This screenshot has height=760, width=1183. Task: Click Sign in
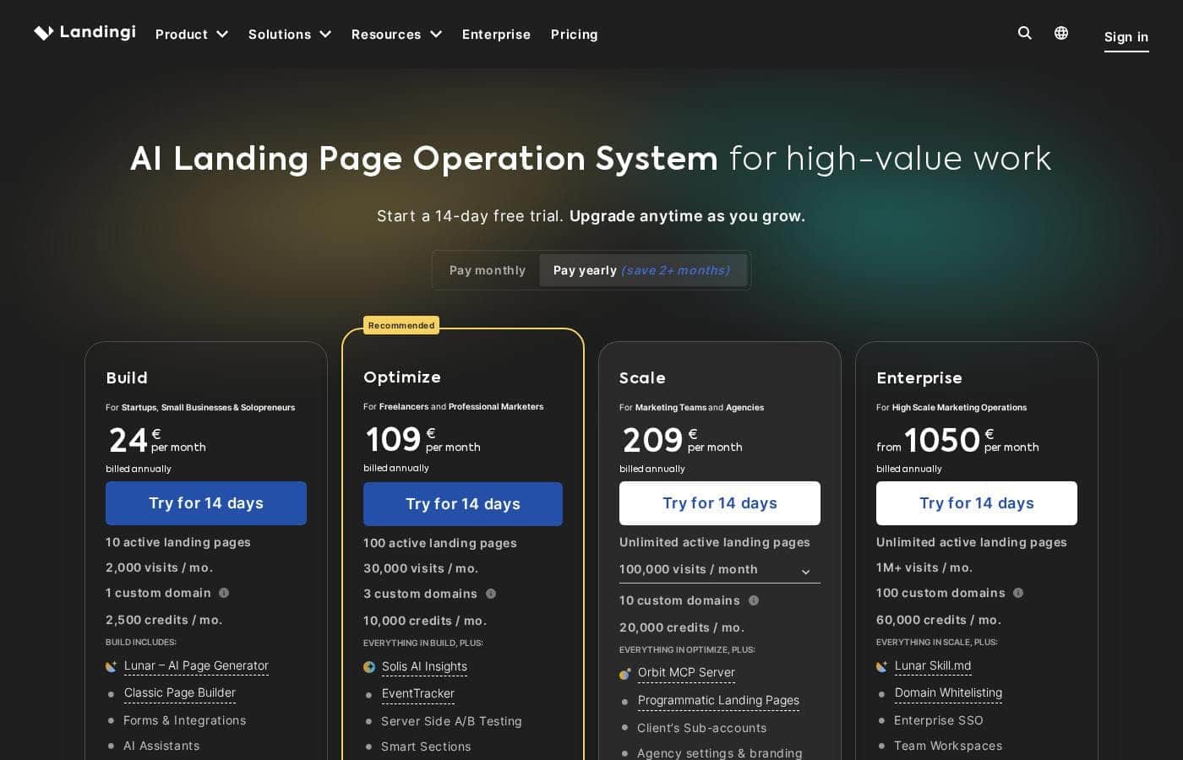point(1126,37)
